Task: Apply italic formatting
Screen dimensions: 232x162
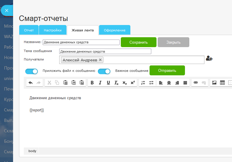Action: pos(100,83)
